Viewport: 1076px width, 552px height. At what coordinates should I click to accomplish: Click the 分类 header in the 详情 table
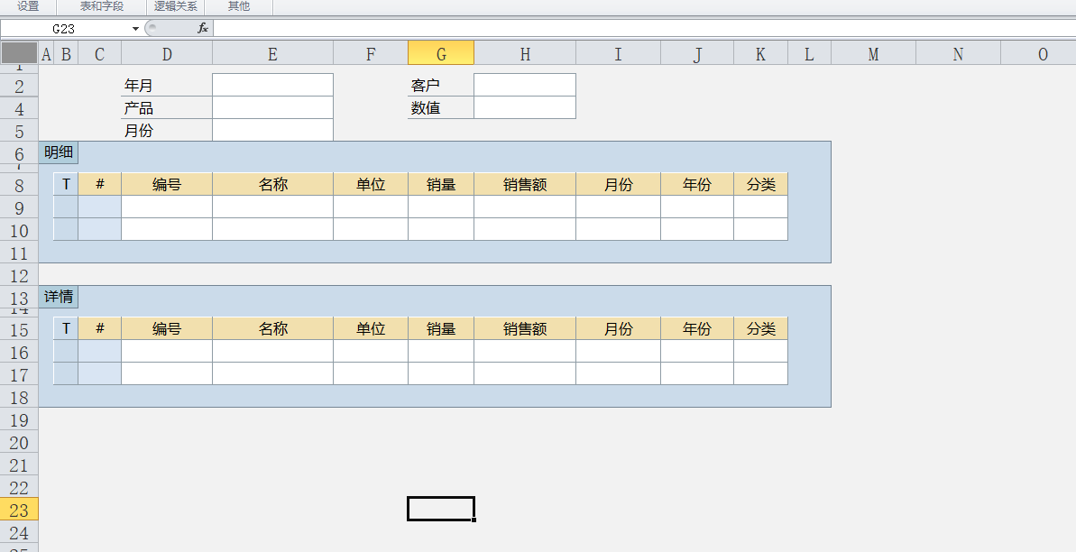click(x=760, y=329)
